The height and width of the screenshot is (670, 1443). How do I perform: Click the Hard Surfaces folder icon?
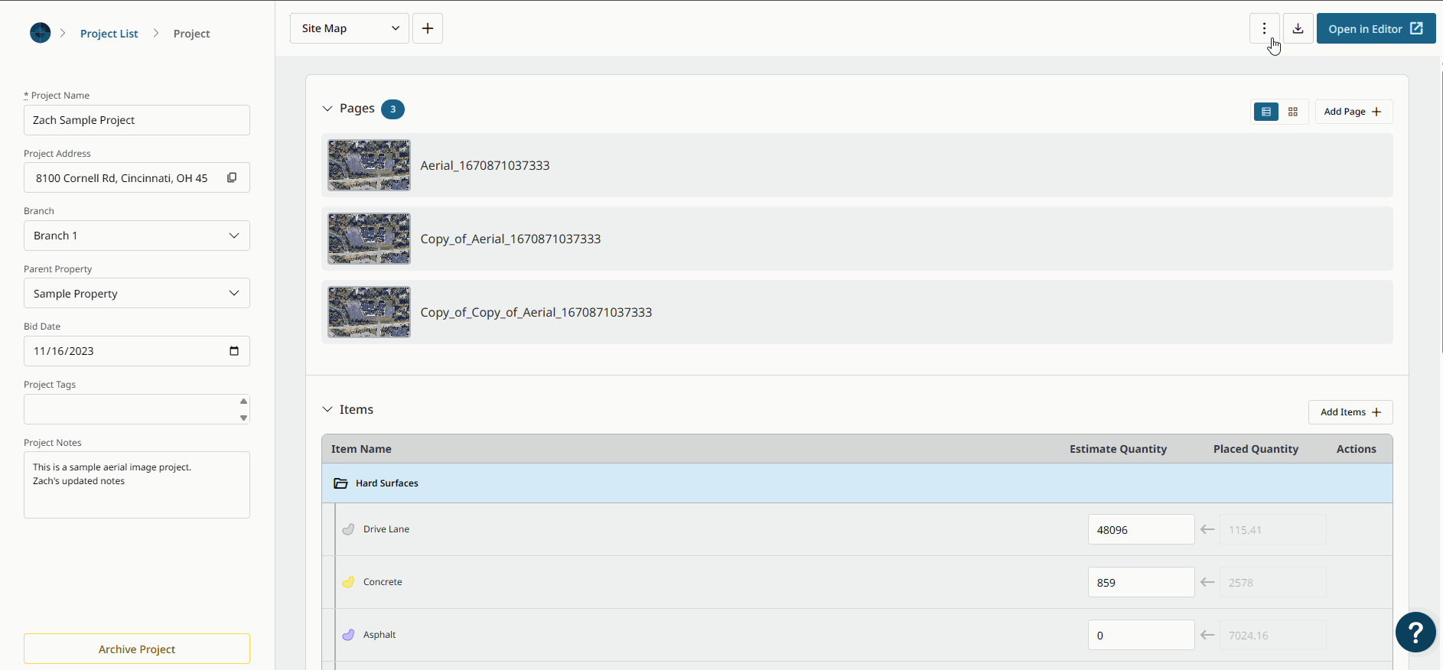tap(341, 483)
